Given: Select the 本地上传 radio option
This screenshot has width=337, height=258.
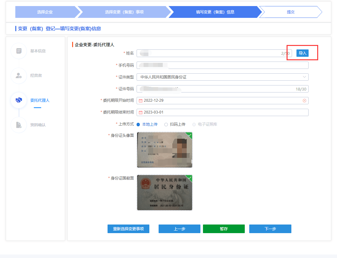Looking at the screenshot, I should 138,124.
